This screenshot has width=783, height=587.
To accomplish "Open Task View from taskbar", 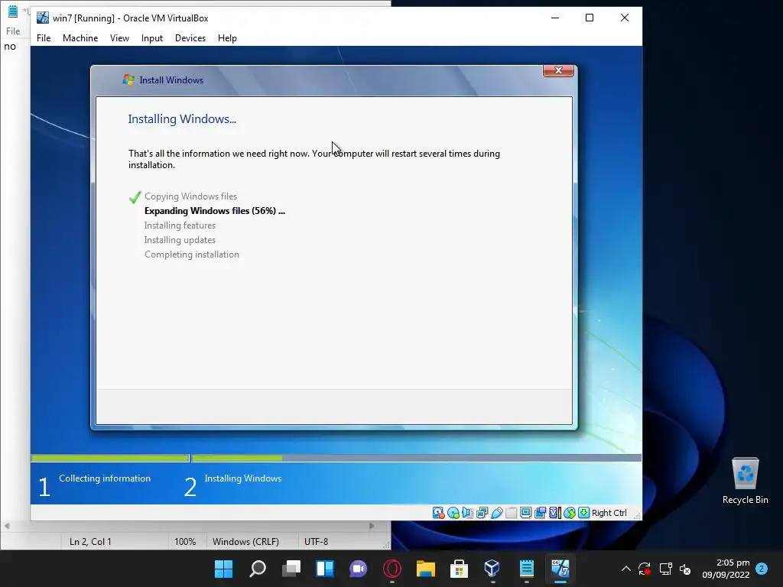I will coord(291,569).
